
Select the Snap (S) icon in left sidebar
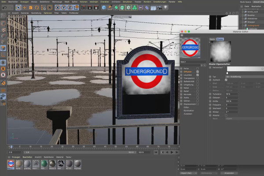[3, 62]
